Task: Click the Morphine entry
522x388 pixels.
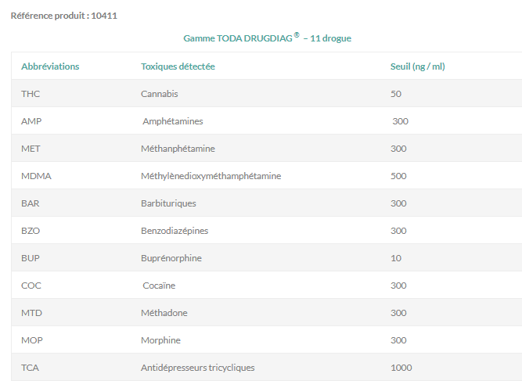Action: (x=160, y=340)
